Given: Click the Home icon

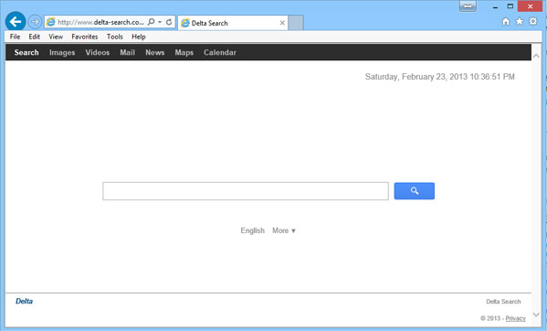Looking at the screenshot, I should (506, 22).
